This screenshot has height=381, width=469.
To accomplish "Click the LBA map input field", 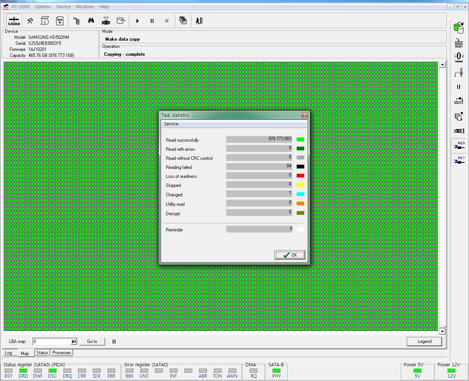I will (52, 341).
